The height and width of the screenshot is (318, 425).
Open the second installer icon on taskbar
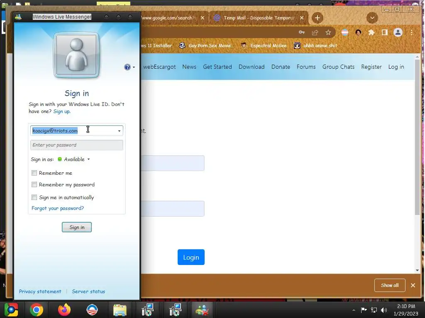[x=176, y=310]
